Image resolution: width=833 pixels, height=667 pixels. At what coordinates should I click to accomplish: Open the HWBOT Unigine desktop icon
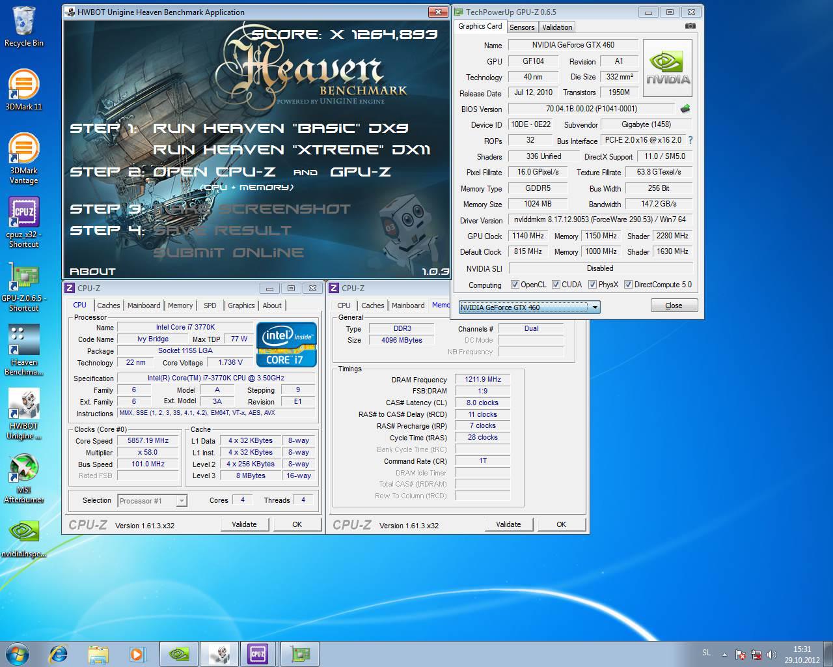[24, 414]
